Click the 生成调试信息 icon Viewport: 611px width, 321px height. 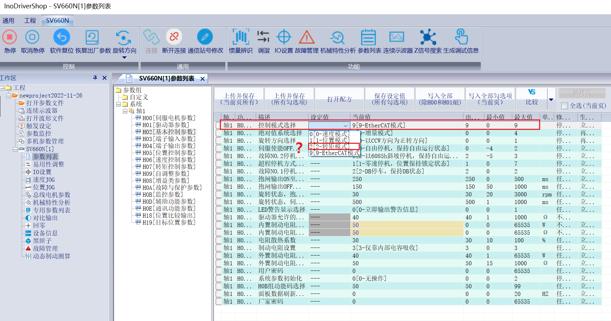tap(461, 37)
